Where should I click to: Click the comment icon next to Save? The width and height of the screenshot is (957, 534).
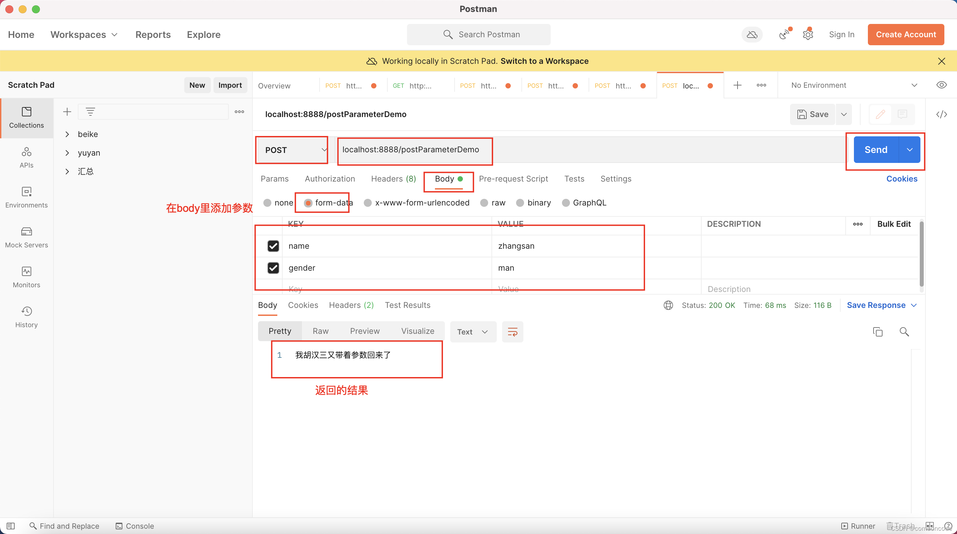pos(902,114)
